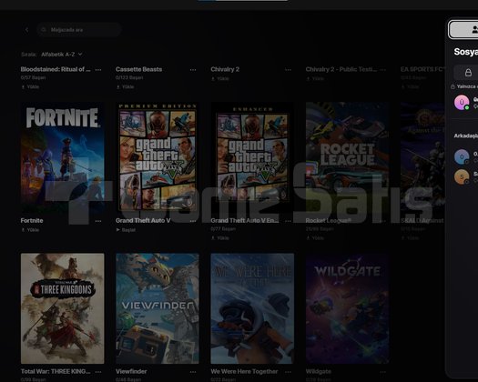Open the GTA V Premium Edition cover

tap(158, 157)
